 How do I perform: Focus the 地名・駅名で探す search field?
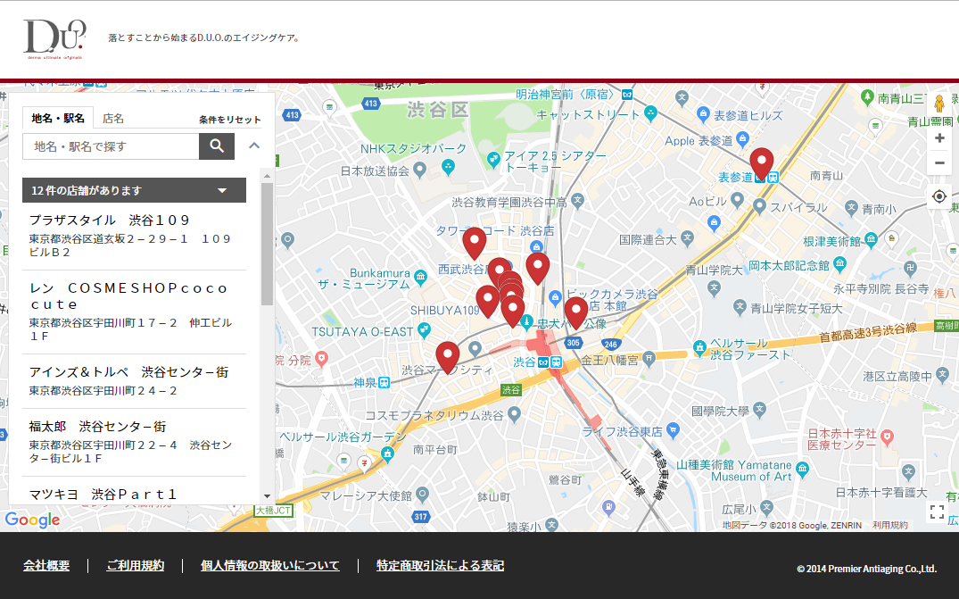pos(111,146)
